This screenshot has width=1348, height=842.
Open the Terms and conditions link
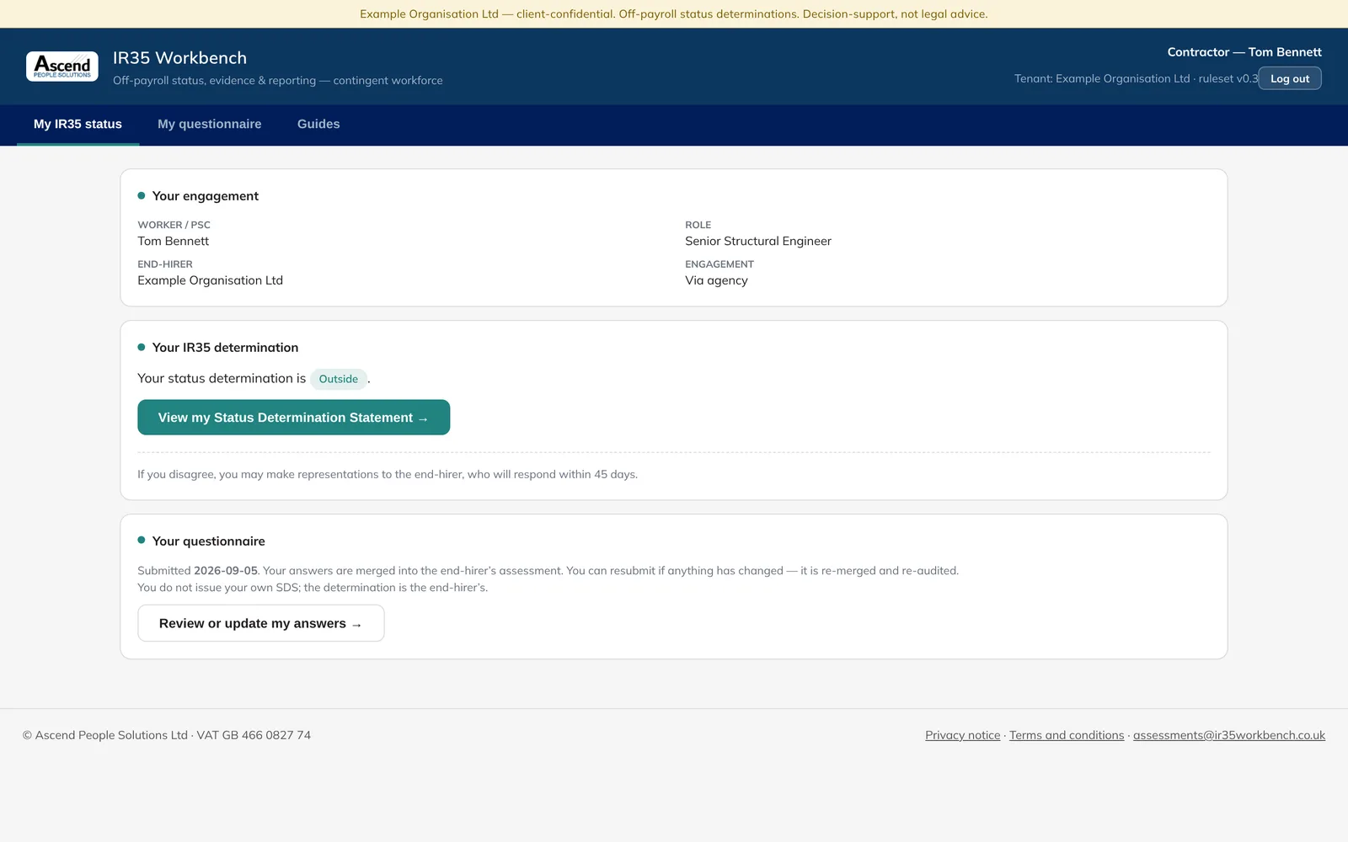1067,735
